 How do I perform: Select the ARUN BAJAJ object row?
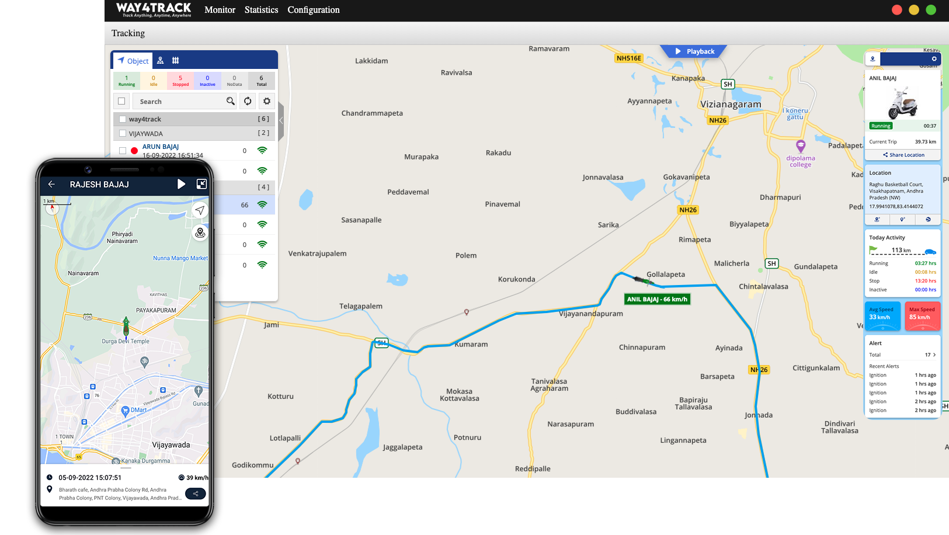(x=194, y=151)
